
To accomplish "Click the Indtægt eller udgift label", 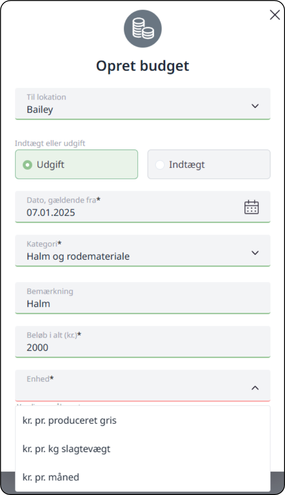I will [x=50, y=143].
